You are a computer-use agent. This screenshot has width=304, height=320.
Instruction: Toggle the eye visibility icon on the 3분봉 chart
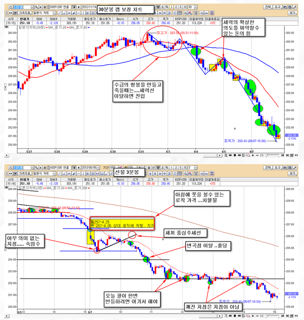pyautogui.click(x=6, y=187)
